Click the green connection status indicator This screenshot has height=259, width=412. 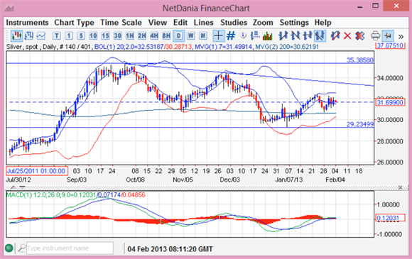pyautogui.click(x=9, y=248)
